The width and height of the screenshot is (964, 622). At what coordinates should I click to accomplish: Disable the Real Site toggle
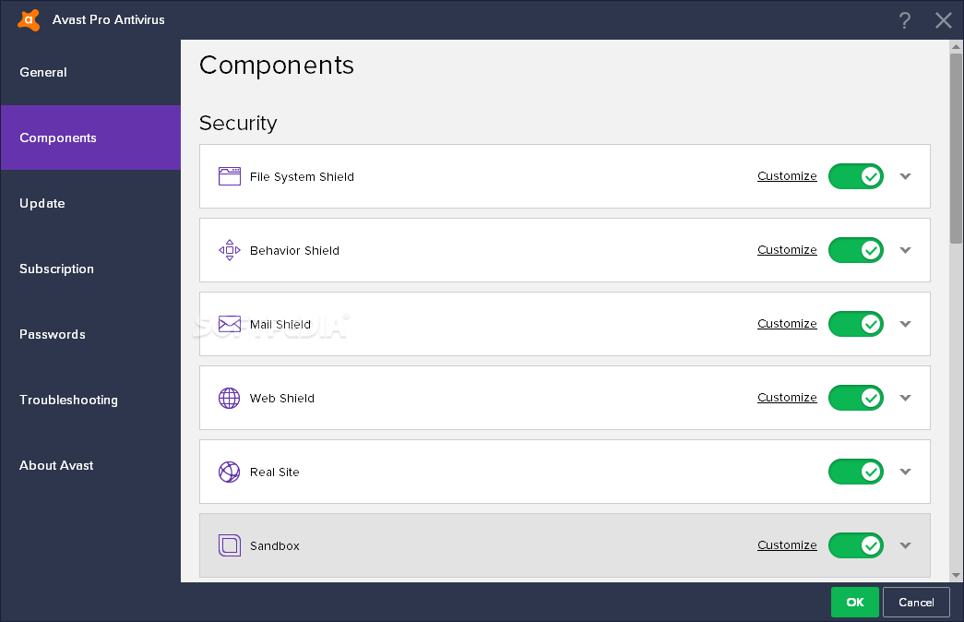pyautogui.click(x=856, y=472)
